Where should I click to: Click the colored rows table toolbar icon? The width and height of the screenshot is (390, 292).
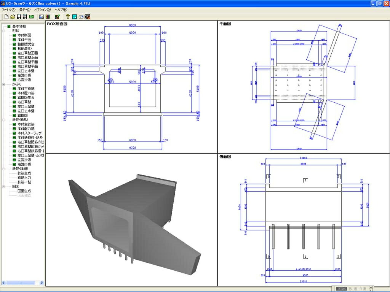click(x=48, y=17)
